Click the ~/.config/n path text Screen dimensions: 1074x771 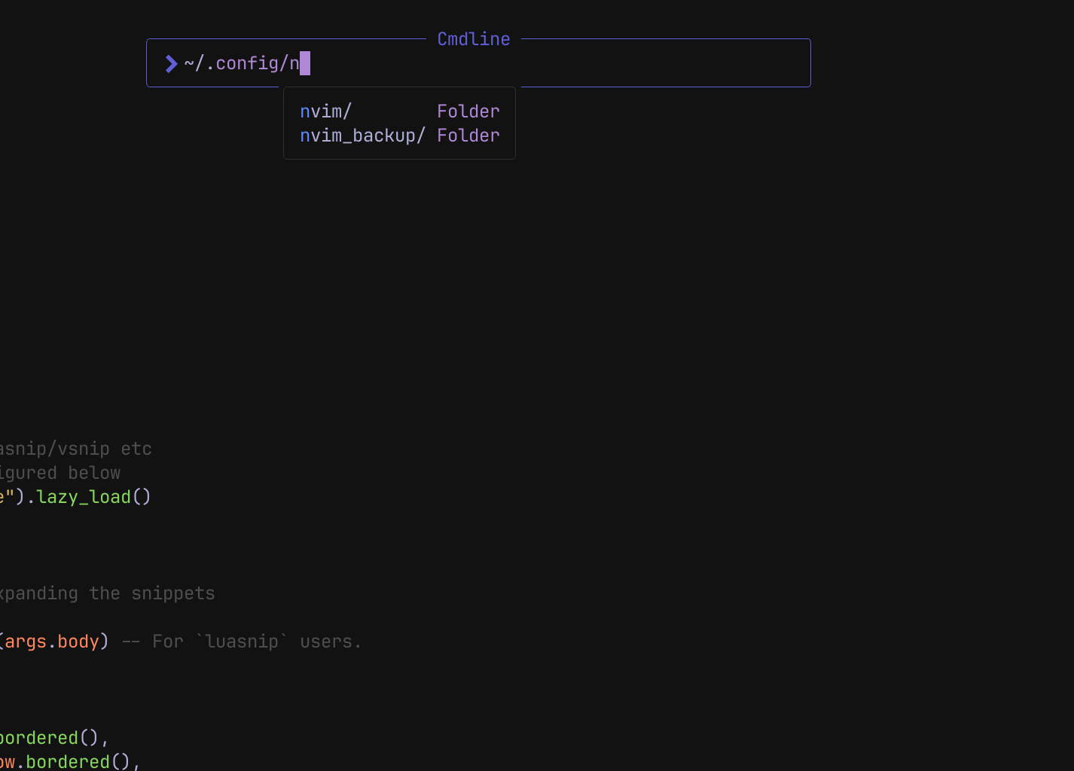pyautogui.click(x=241, y=64)
